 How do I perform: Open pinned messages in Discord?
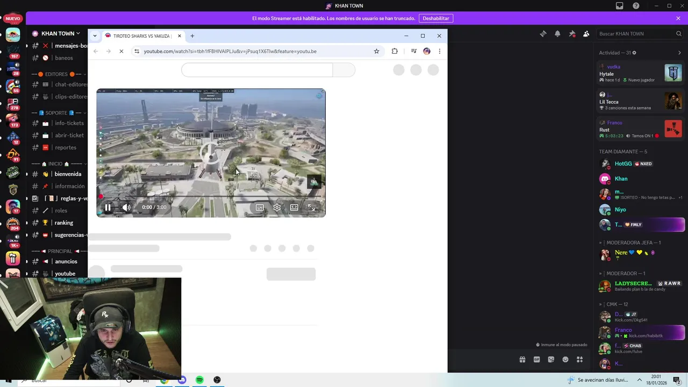[x=572, y=33]
